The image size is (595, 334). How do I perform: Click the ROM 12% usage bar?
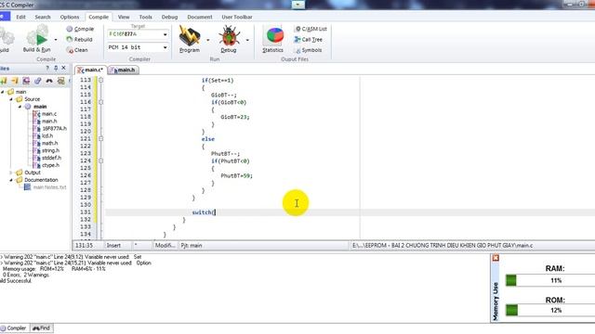point(550,311)
